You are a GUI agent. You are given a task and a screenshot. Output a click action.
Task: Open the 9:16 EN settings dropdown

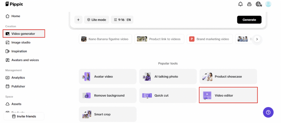point(122,20)
